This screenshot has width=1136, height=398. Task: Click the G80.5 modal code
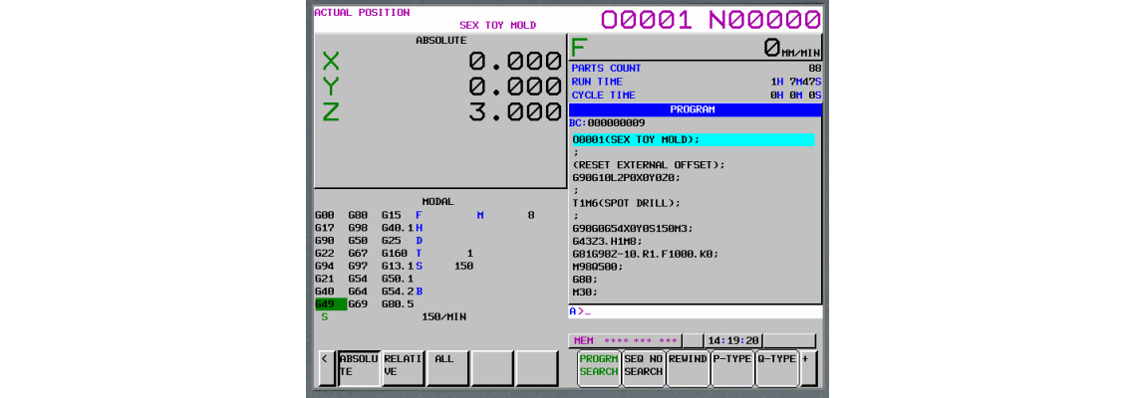397,303
